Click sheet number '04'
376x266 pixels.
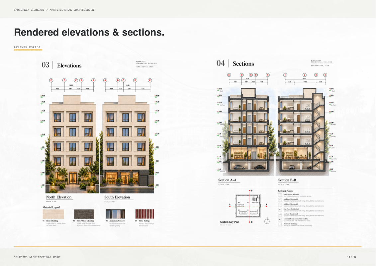point(221,63)
